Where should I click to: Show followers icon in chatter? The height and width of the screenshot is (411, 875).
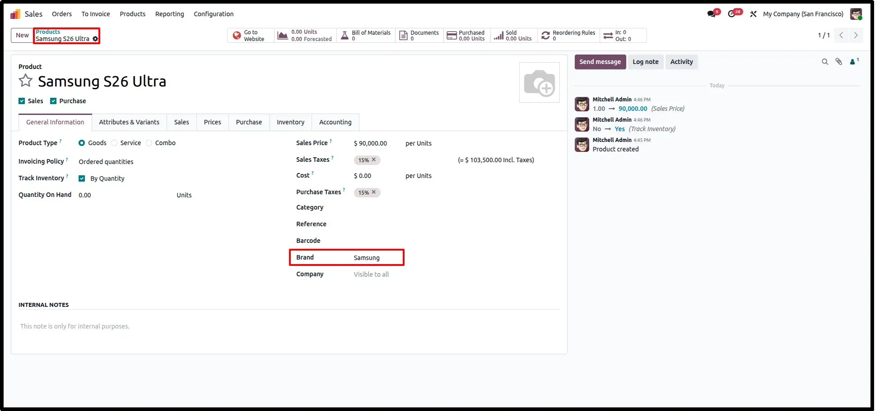point(854,62)
